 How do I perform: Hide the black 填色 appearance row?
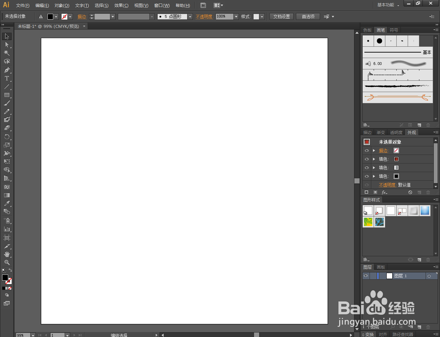367,176
